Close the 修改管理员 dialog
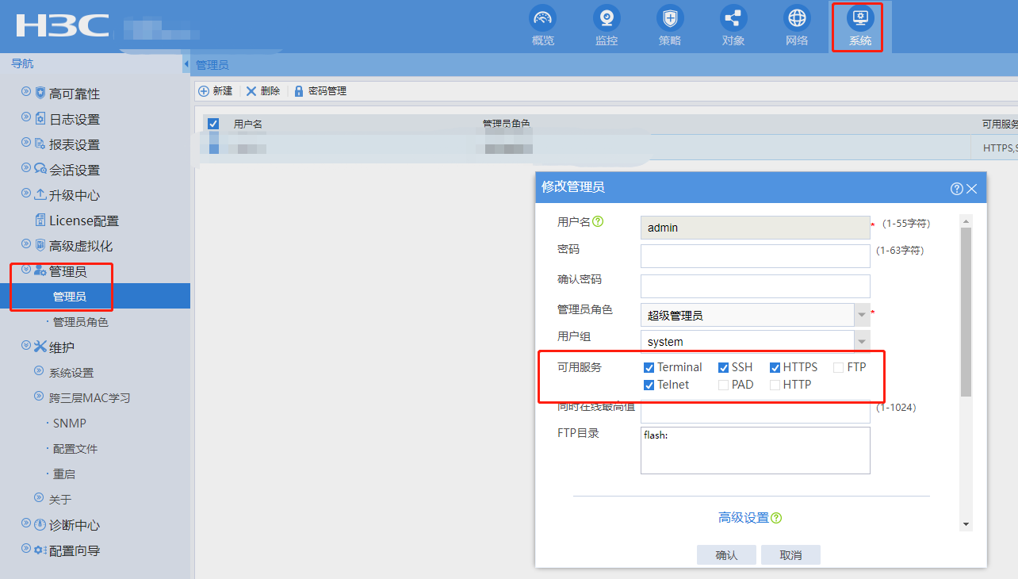This screenshot has height=579, width=1018. [972, 188]
